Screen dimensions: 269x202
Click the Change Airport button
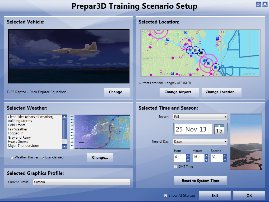[x=179, y=92]
